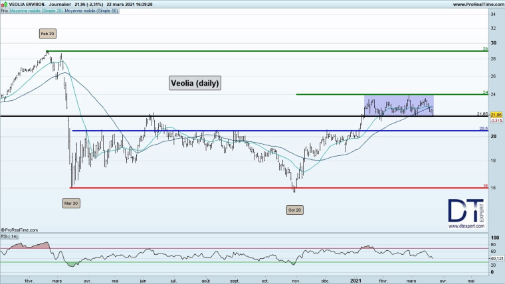Click the DT Expert logo
505x284 pixels.
[466, 212]
